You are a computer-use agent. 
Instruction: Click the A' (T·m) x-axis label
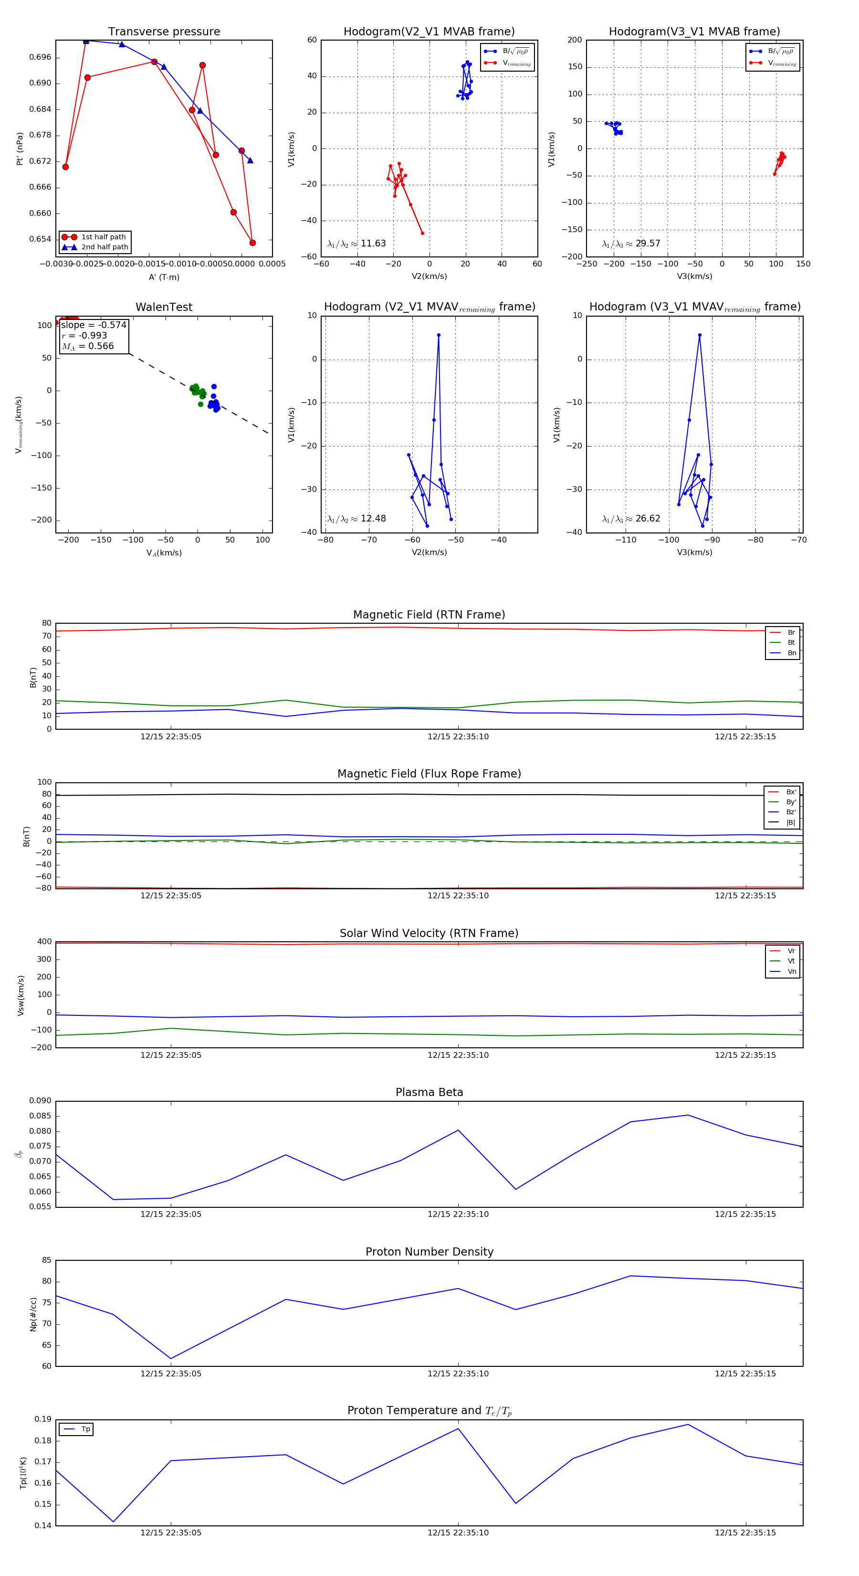click(164, 277)
